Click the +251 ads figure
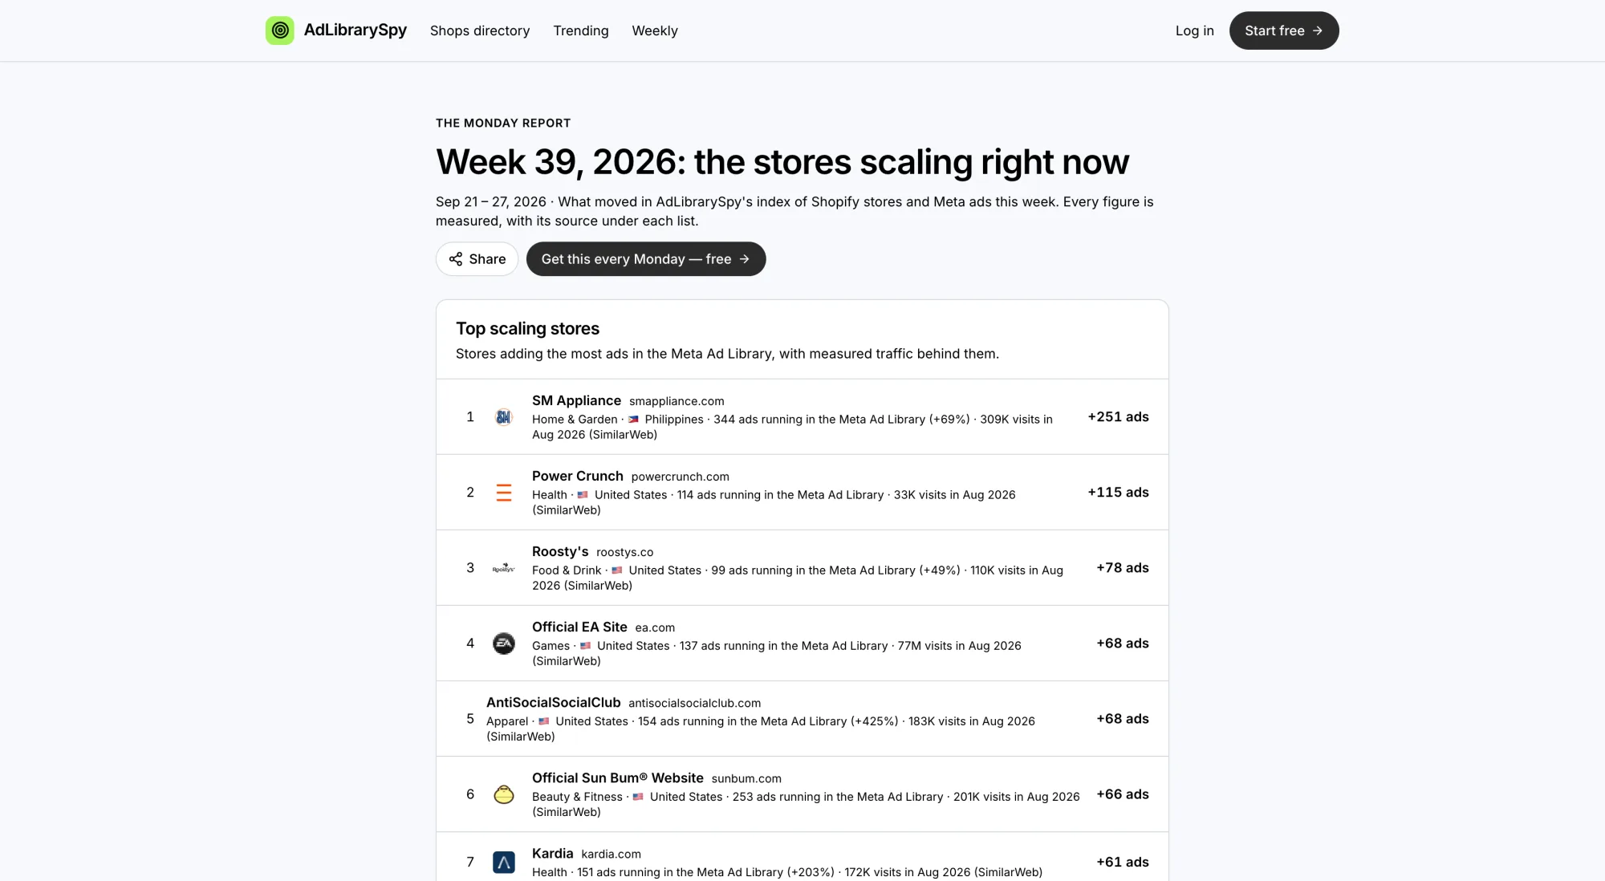The width and height of the screenshot is (1605, 881). coord(1118,417)
